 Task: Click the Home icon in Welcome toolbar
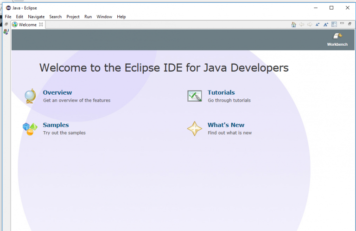coord(293,24)
